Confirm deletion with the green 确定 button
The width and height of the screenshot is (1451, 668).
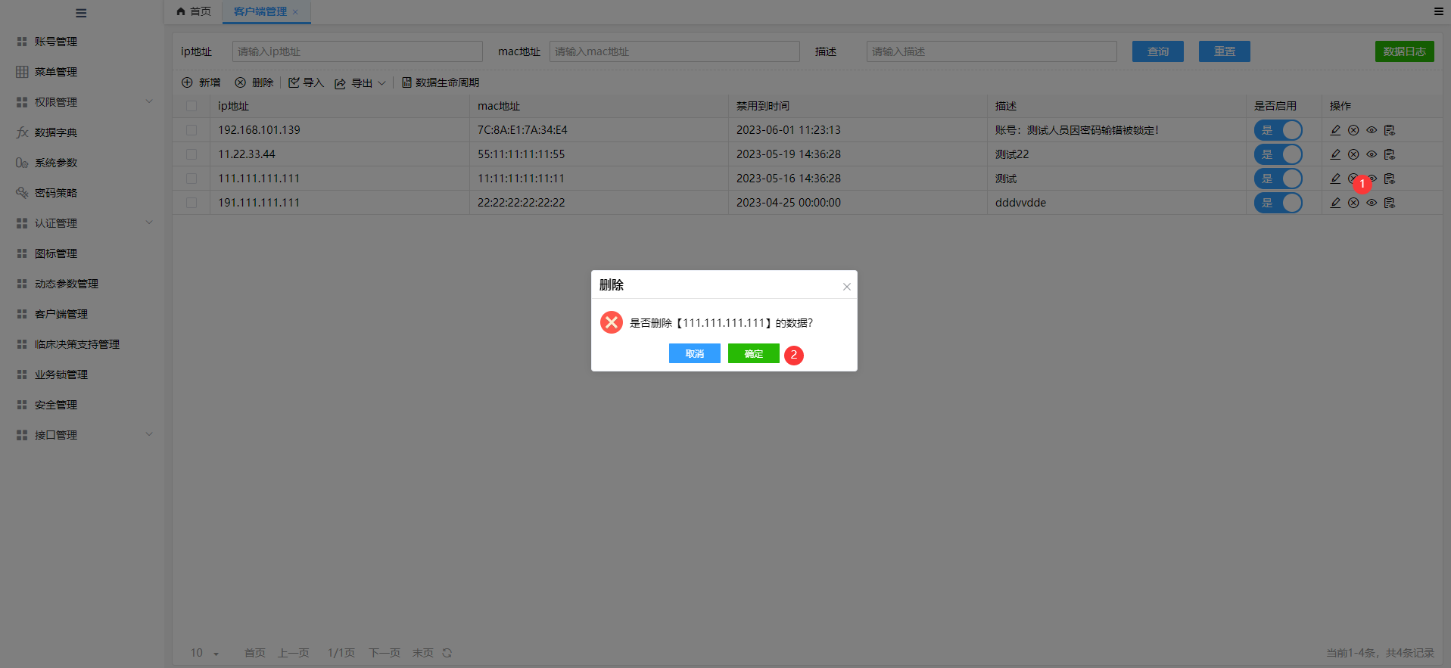tap(753, 353)
